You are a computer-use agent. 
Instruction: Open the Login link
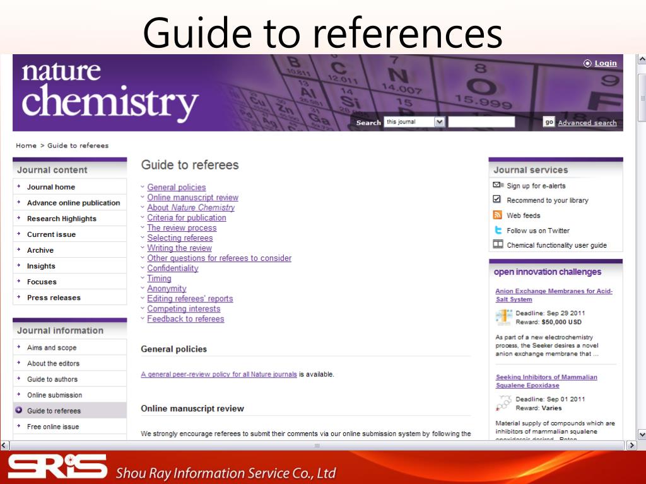point(606,64)
